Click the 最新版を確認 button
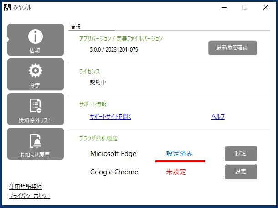This screenshot has height=208, width=278. (x=232, y=47)
